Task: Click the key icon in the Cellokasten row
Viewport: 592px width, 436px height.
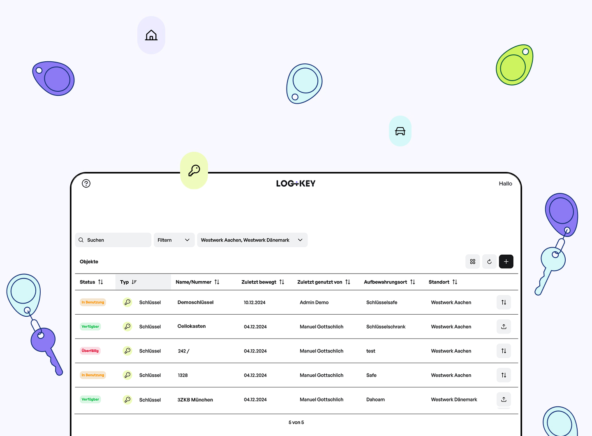Action: (x=127, y=327)
